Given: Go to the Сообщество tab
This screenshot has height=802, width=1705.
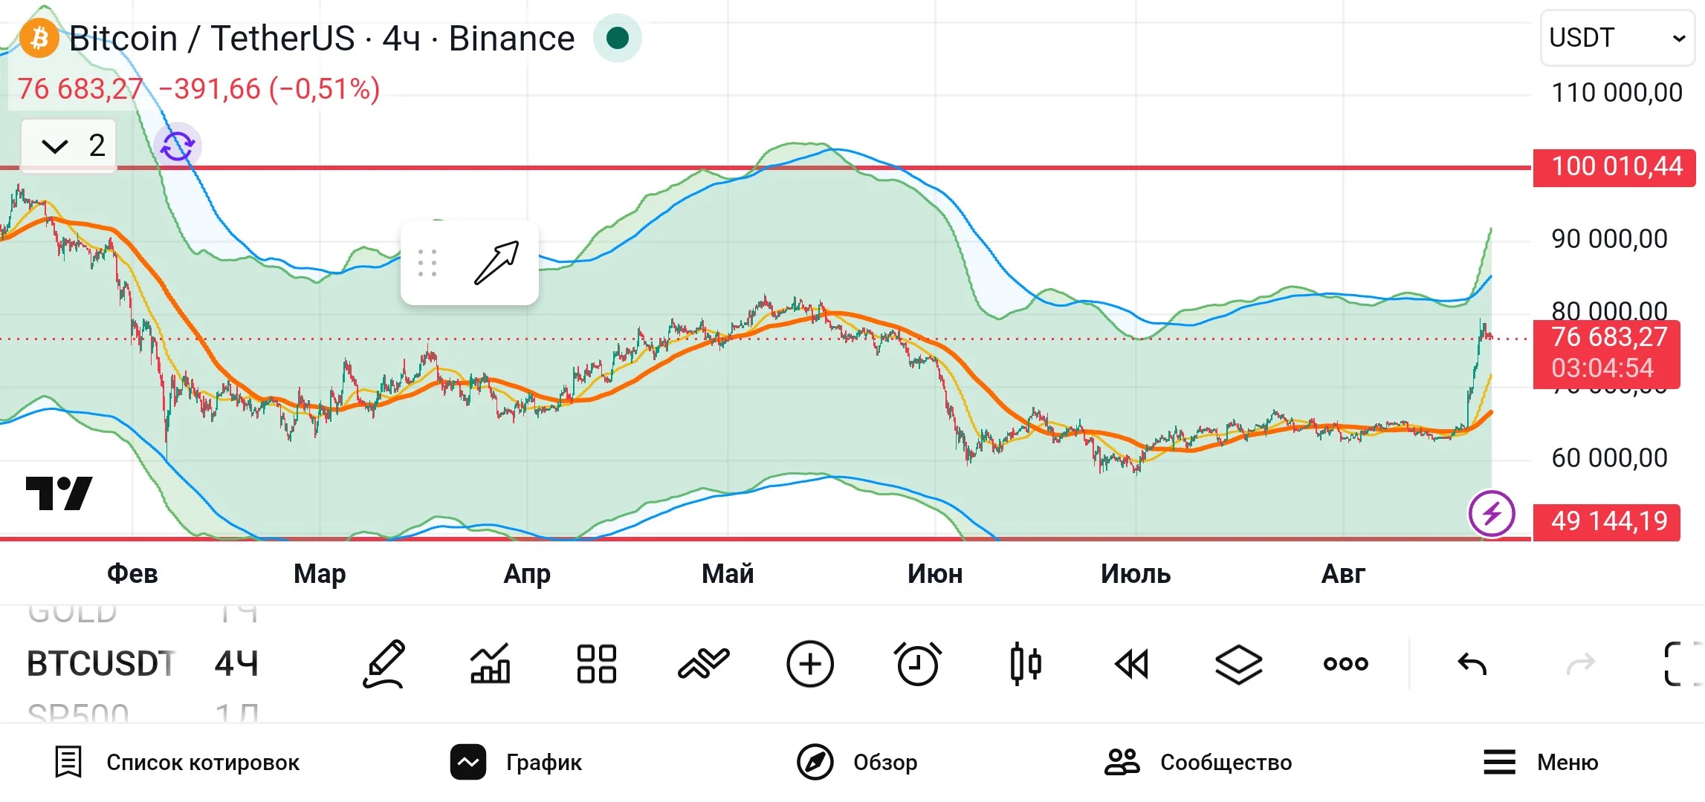Looking at the screenshot, I should pyautogui.click(x=1198, y=763).
